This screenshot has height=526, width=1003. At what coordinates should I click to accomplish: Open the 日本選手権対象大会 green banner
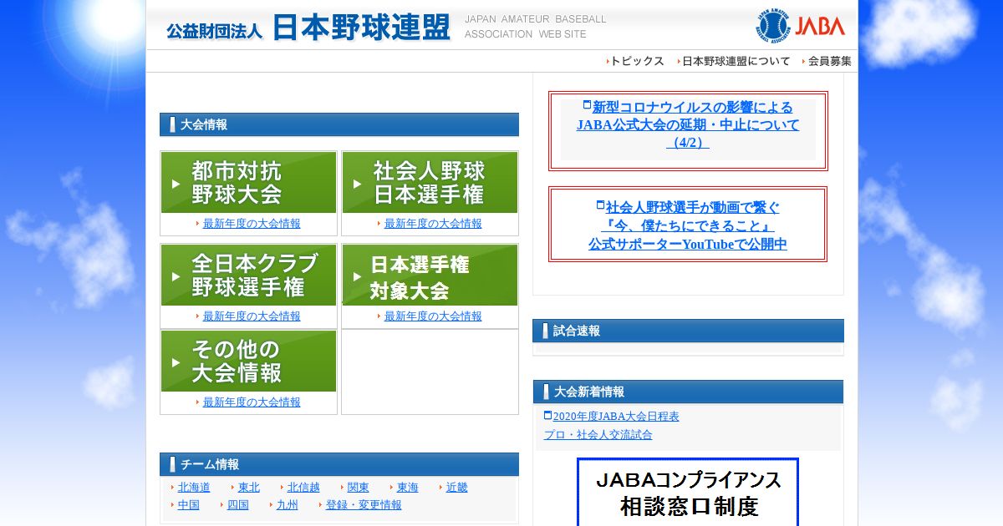[x=430, y=276]
